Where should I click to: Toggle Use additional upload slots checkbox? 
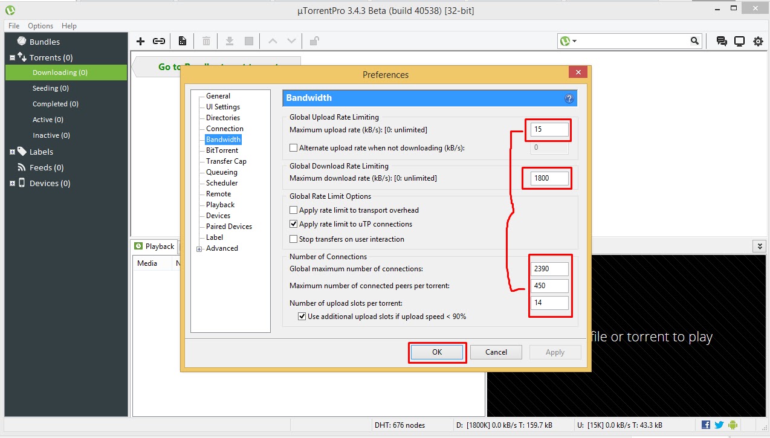(x=302, y=316)
